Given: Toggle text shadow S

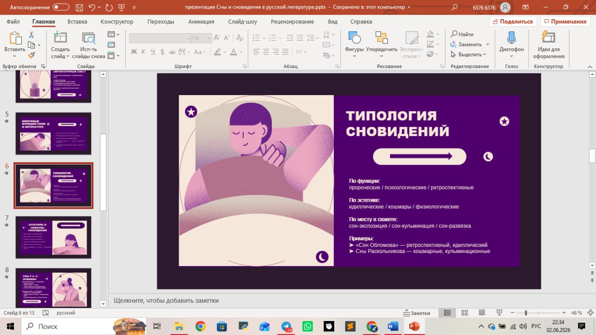Looking at the screenshot, I should pos(163,52).
